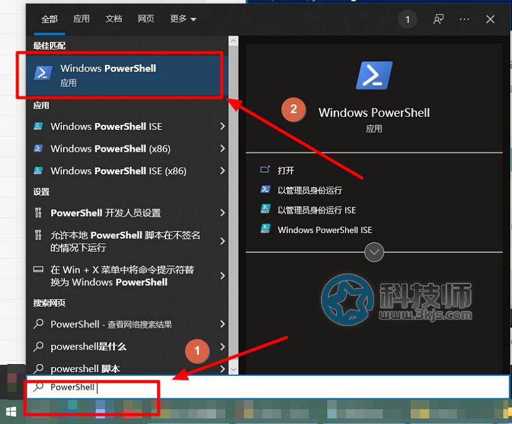Expand Windows PowerShell ISE result chevron
The width and height of the screenshot is (512, 424).
222,126
